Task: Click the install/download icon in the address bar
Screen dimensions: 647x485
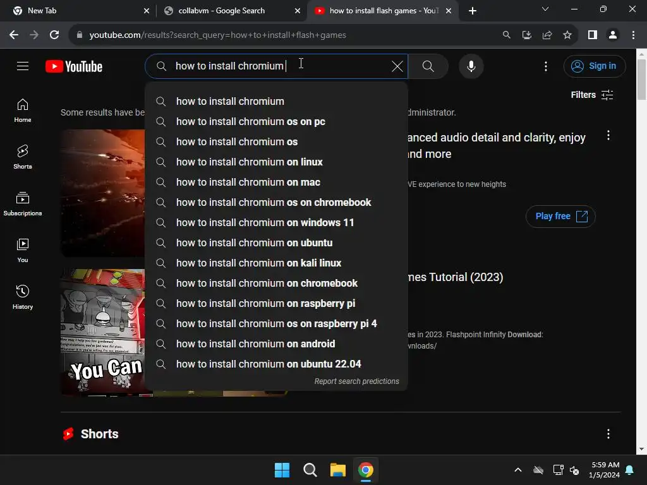Action: tap(527, 35)
